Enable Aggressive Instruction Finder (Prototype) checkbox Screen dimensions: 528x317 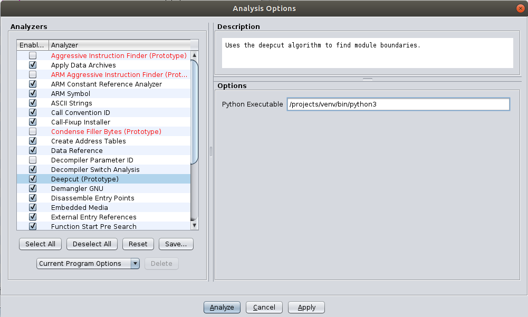tap(33, 55)
